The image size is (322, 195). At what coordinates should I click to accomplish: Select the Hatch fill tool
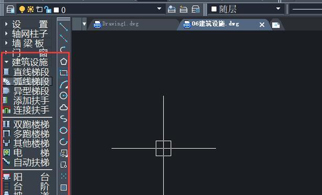pyautogui.click(x=63, y=188)
